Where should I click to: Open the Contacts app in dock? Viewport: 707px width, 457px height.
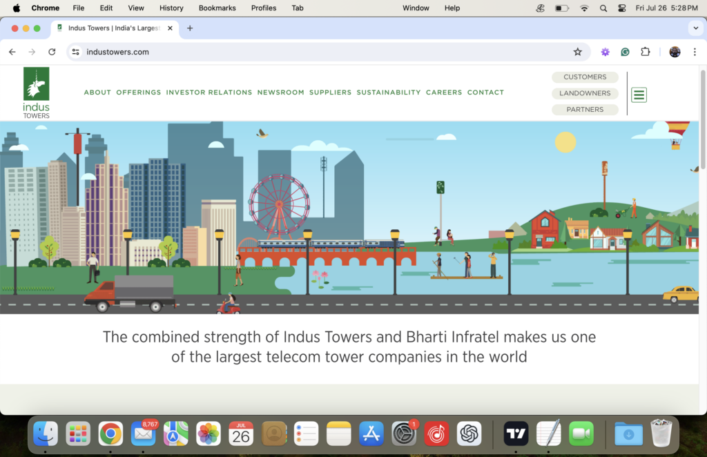coord(273,434)
